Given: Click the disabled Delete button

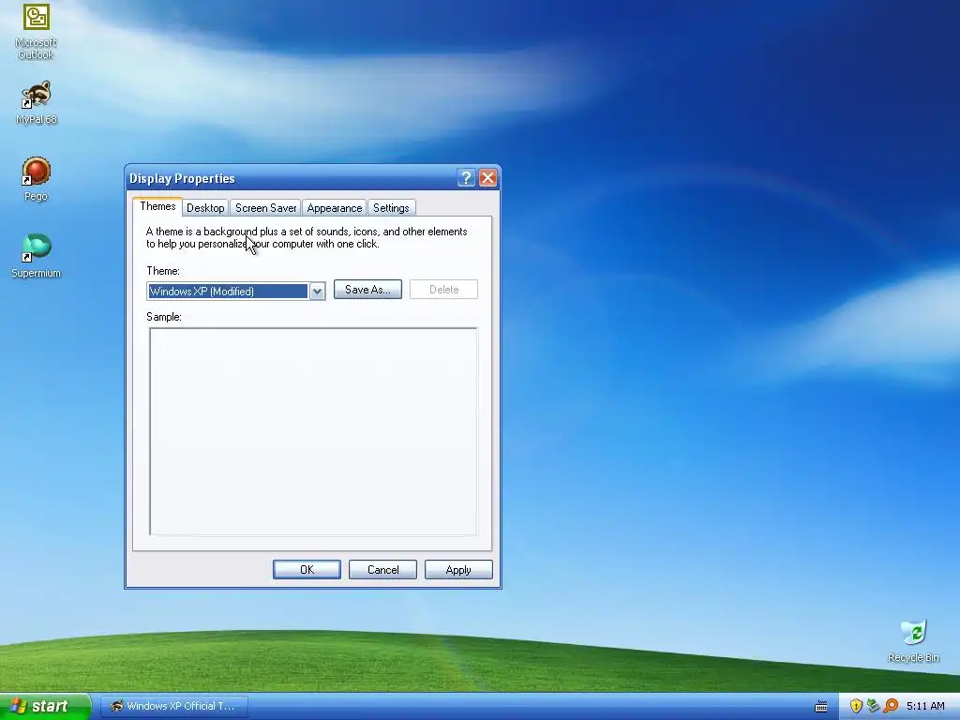Looking at the screenshot, I should pyautogui.click(x=443, y=290).
